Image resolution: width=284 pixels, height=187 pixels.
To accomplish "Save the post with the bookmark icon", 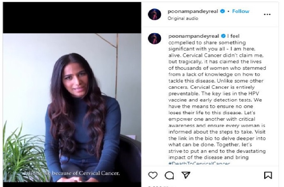I will coord(268,175).
